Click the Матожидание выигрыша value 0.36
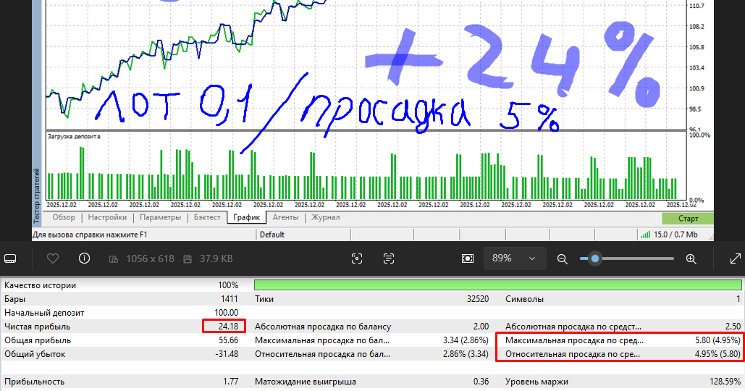Screen dimensions: 745x391 [481, 382]
